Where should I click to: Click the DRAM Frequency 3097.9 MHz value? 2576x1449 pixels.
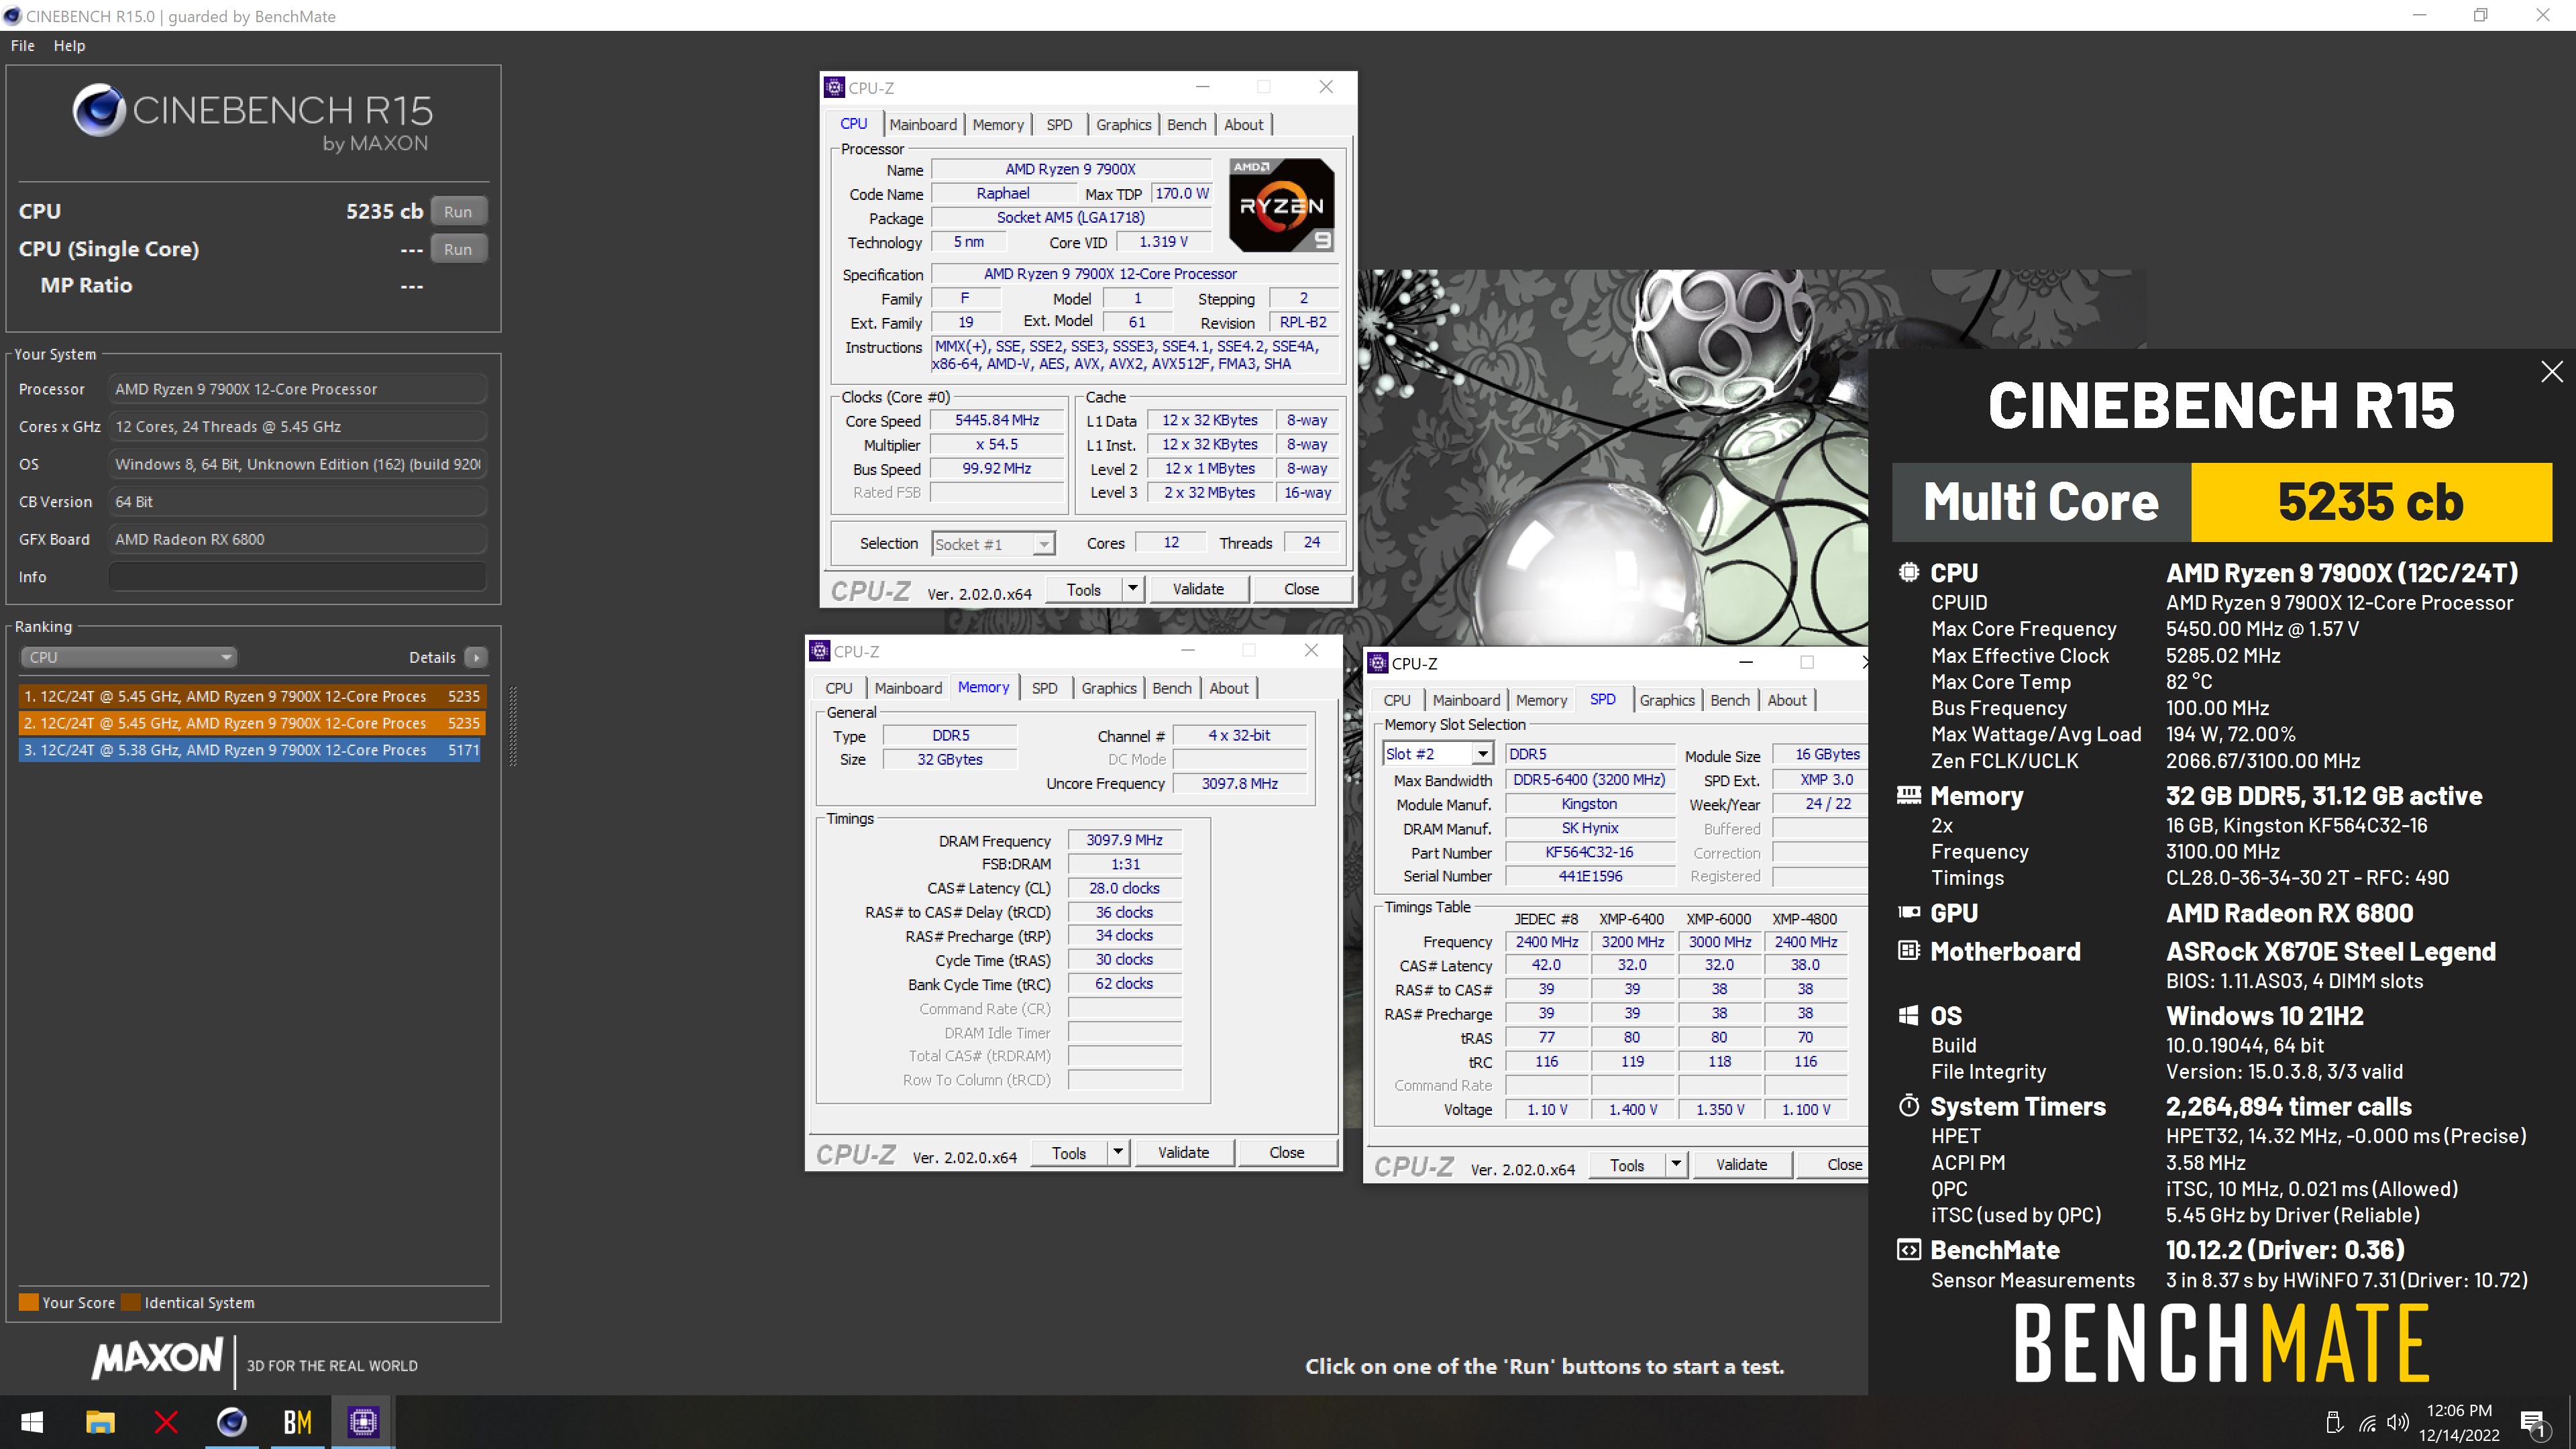1124,840
